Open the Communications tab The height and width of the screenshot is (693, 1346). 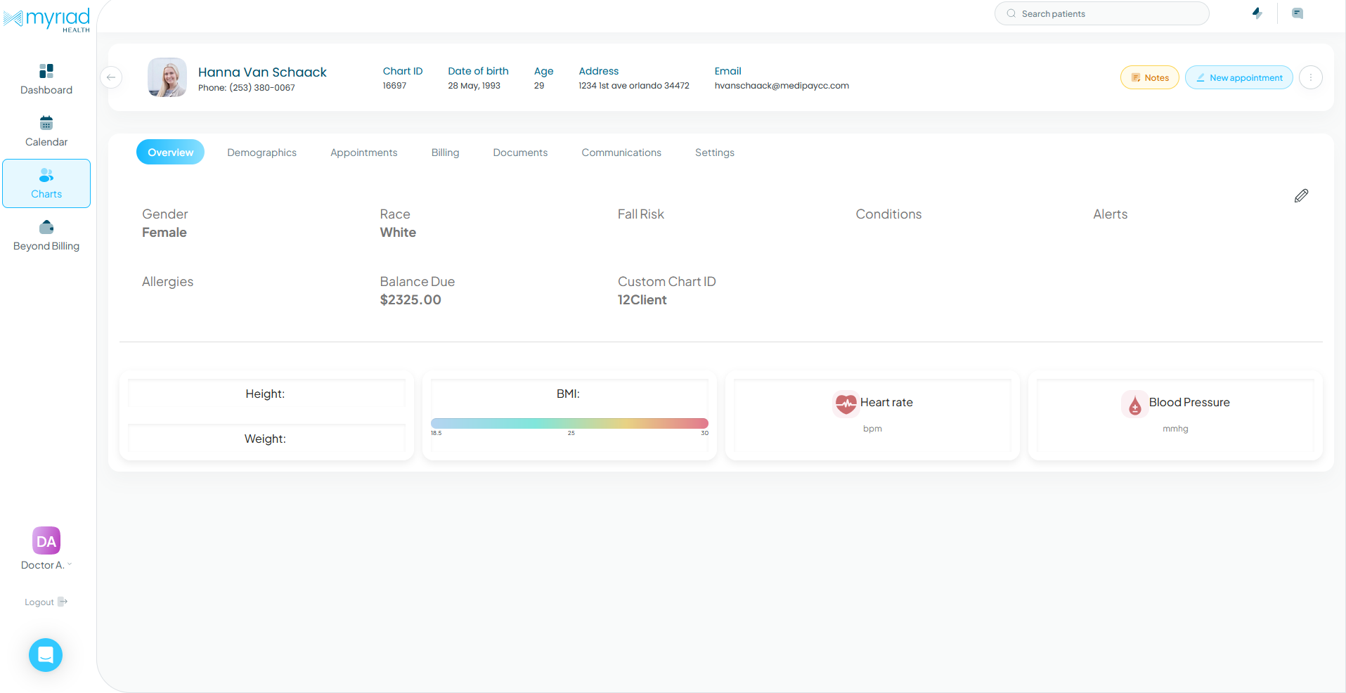click(621, 152)
